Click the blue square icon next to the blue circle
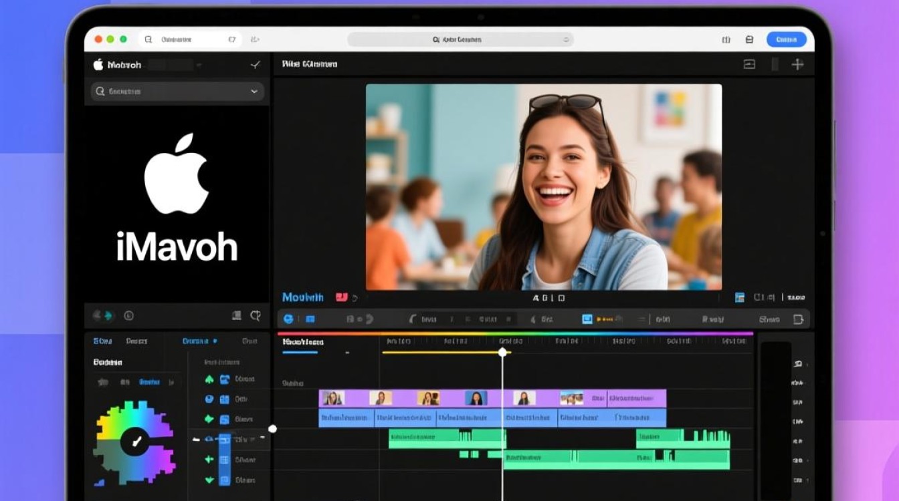 tap(311, 319)
